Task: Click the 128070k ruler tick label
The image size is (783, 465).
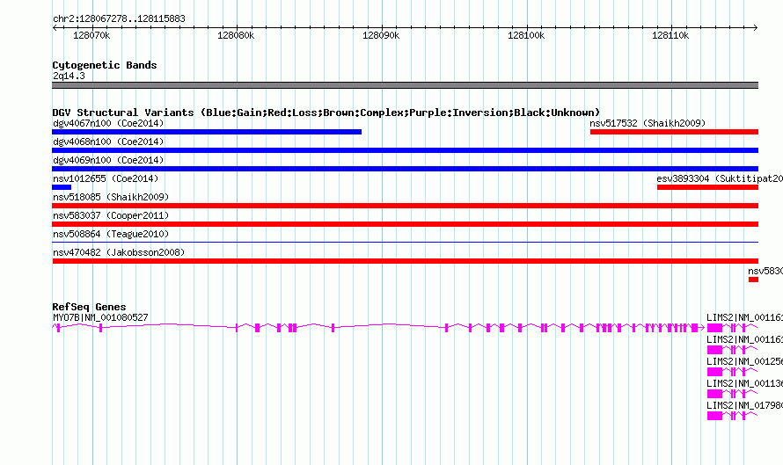Action: (91, 35)
